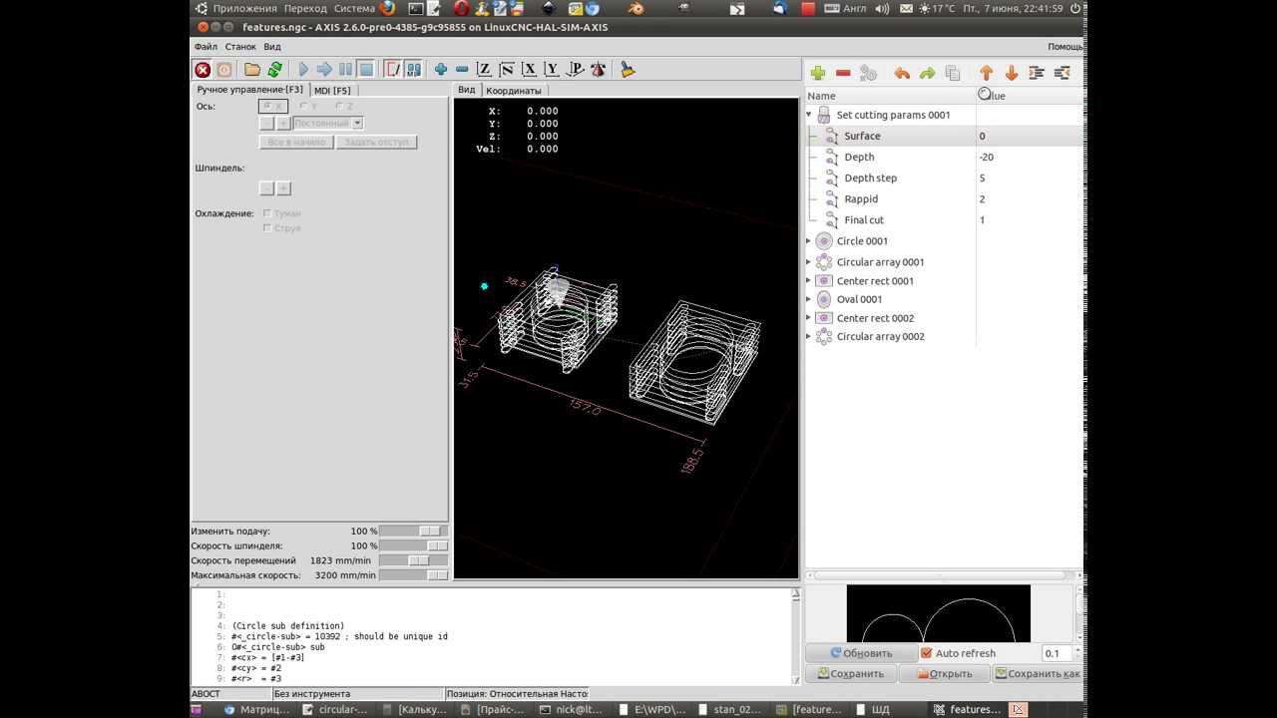
Task: Expand Center rect 0001 feature
Action: [x=809, y=281]
